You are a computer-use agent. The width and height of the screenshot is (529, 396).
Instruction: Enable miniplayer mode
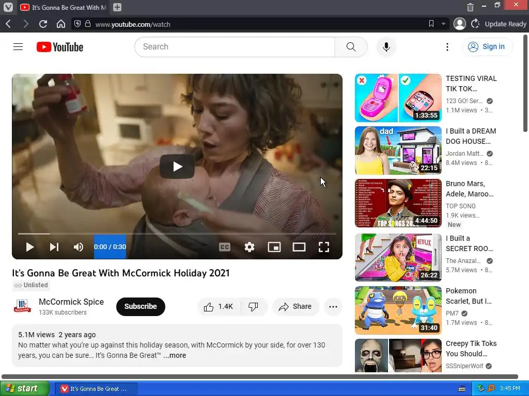(x=274, y=247)
